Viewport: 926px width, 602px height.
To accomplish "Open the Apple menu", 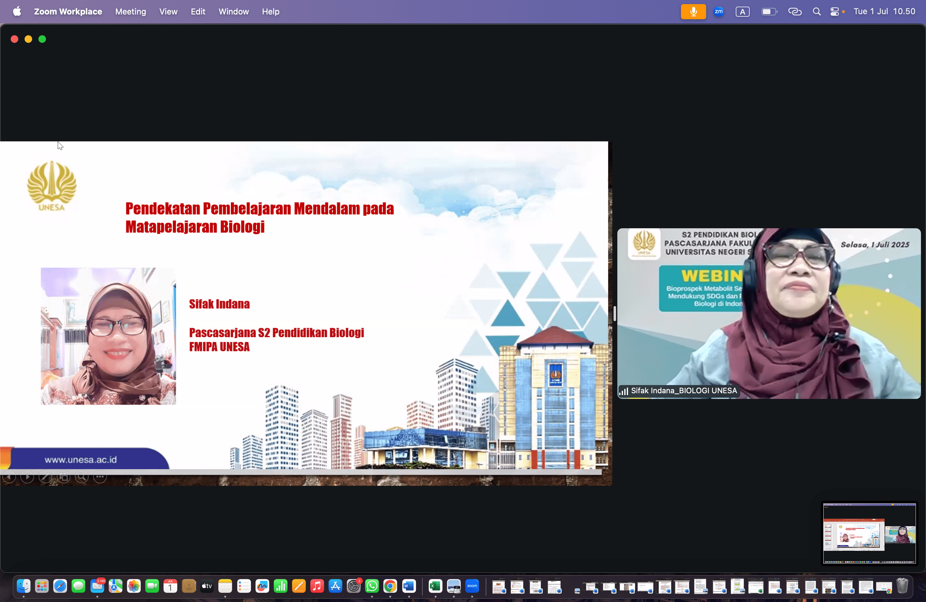I will [17, 11].
